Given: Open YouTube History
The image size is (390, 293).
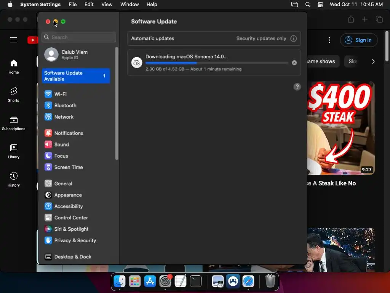Looking at the screenshot, I should click(14, 179).
